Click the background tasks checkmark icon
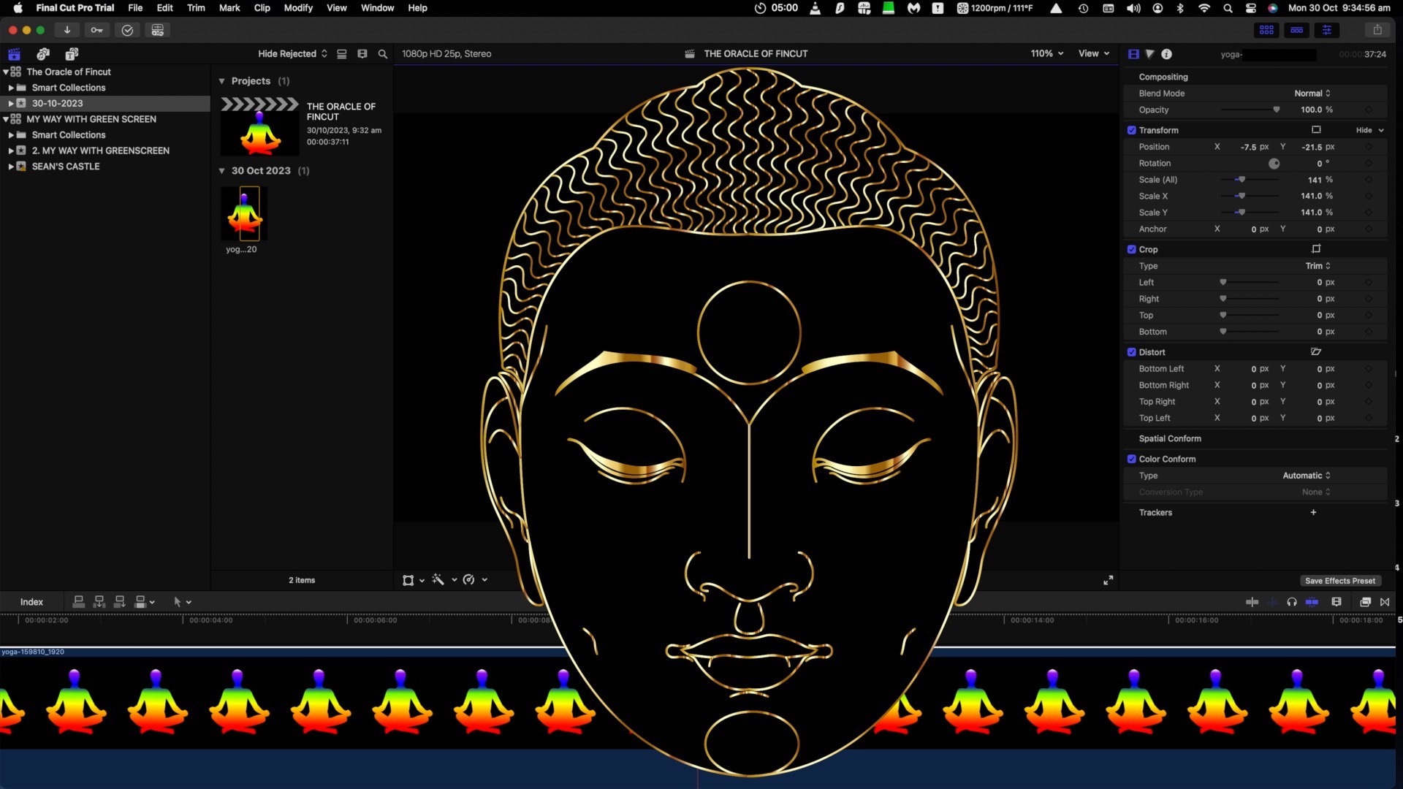Viewport: 1403px width, 789px height. (127, 30)
